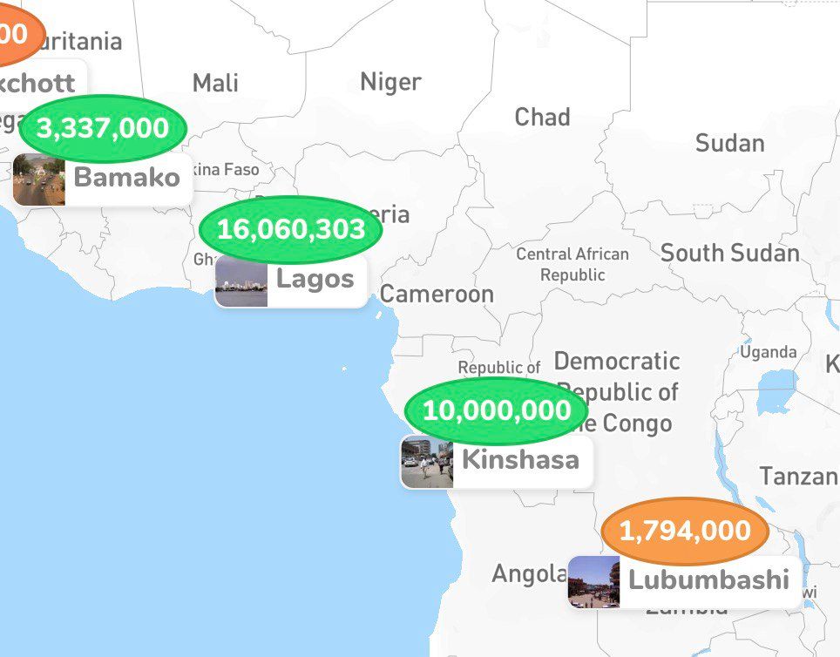This screenshot has width=840, height=657.
Task: Click the Cameroon country label
Action: point(437,295)
